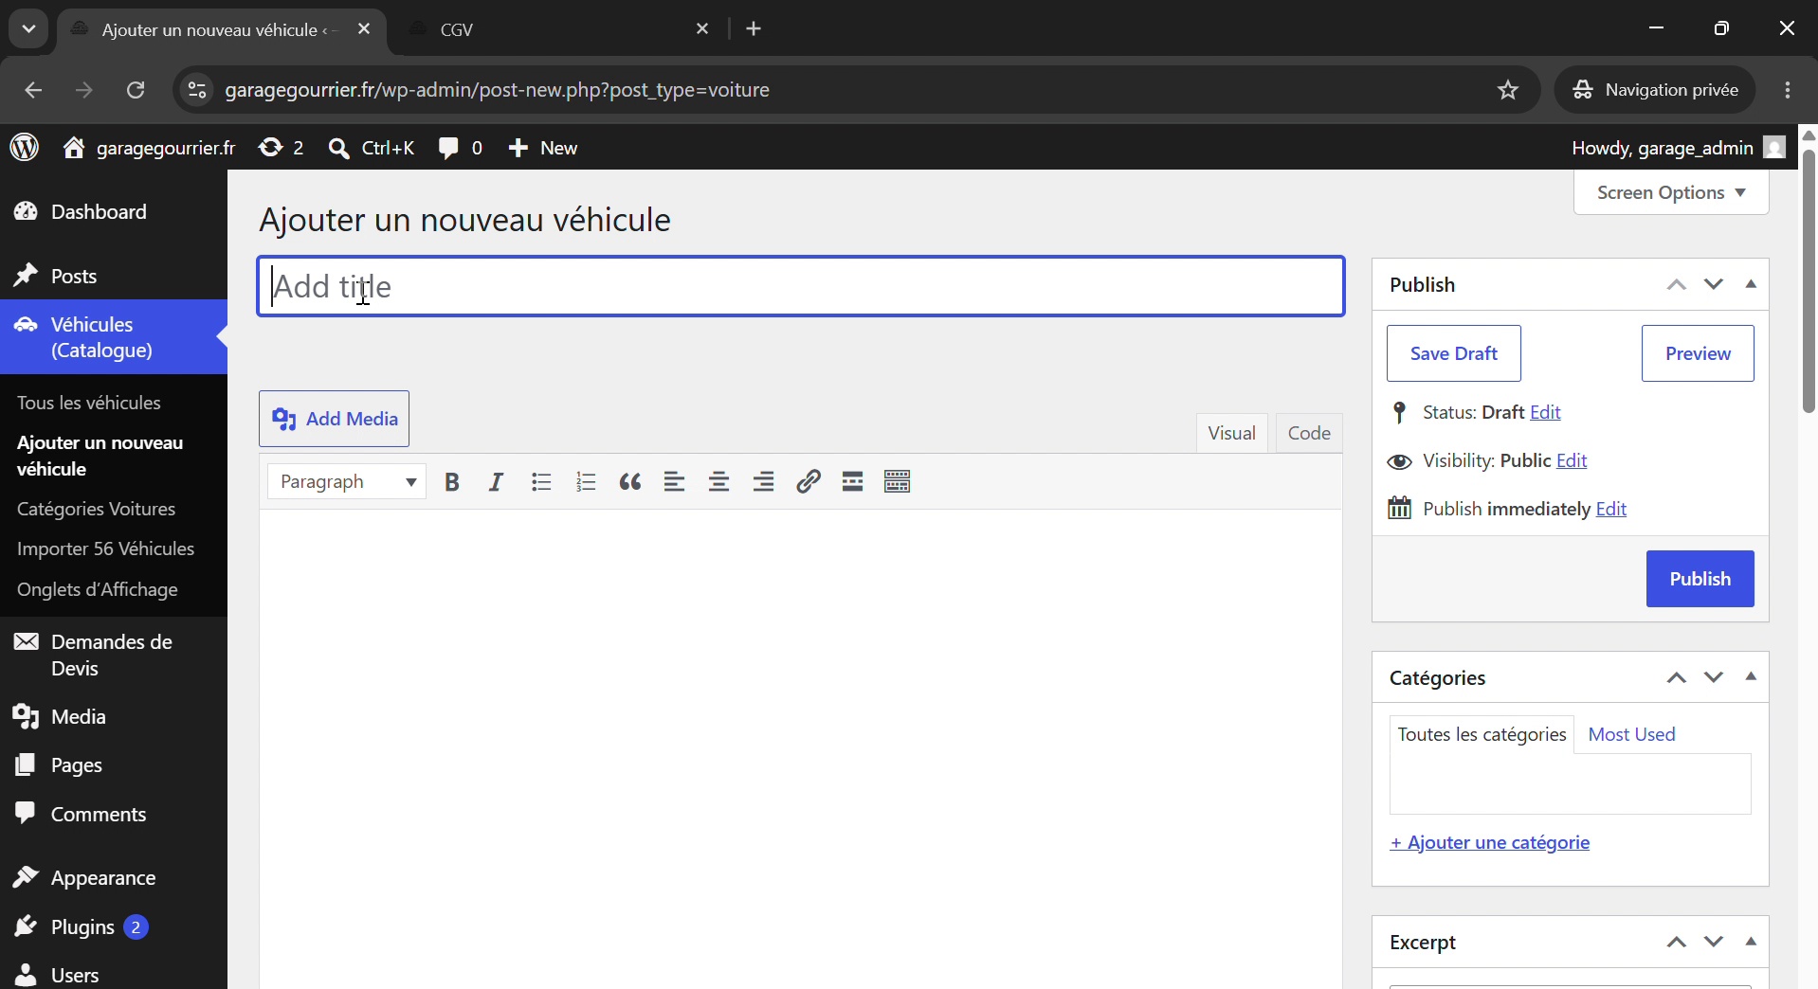The height and width of the screenshot is (989, 1818).
Task: Move Catégories box up
Action: 1676,677
